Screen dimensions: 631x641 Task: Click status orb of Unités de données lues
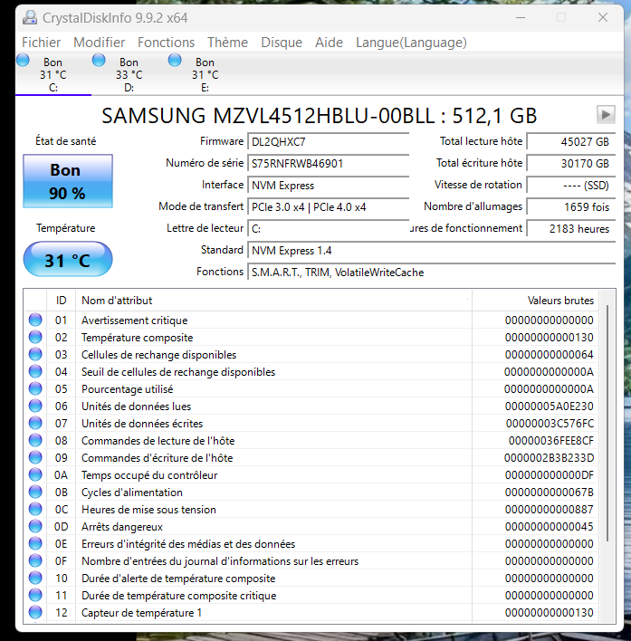(35, 406)
